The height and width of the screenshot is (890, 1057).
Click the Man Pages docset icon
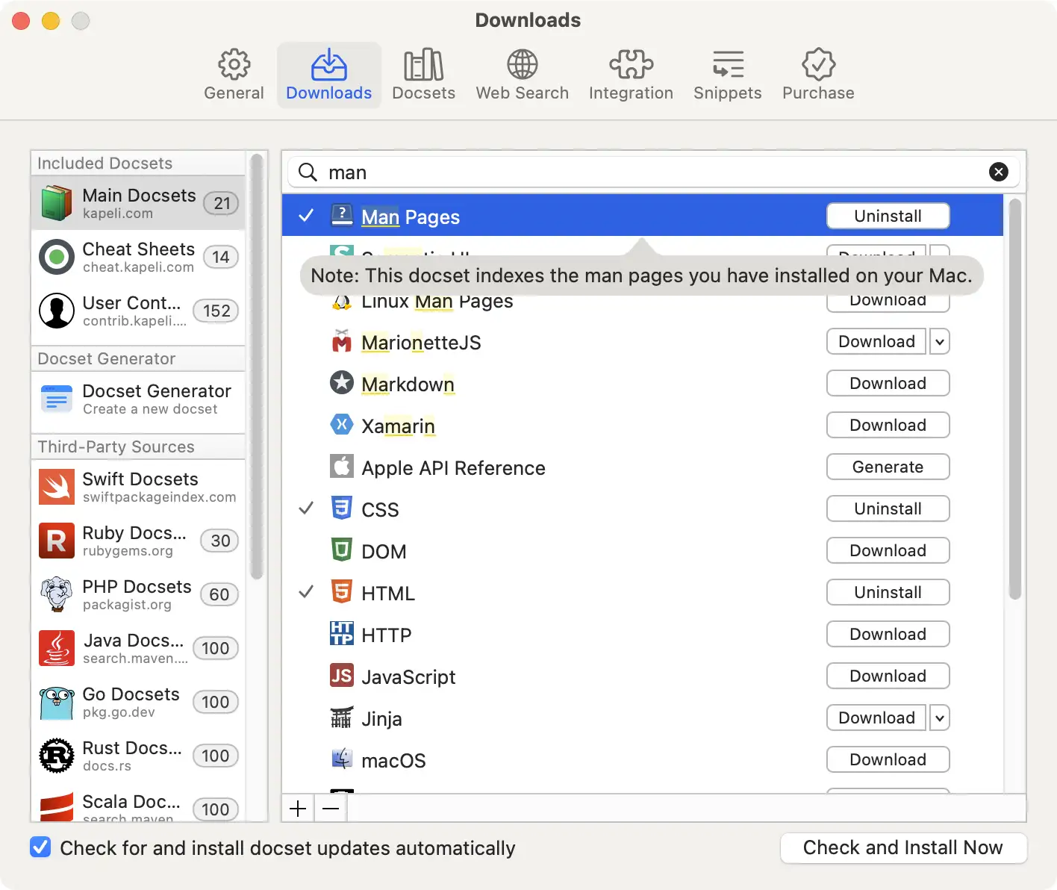point(342,216)
